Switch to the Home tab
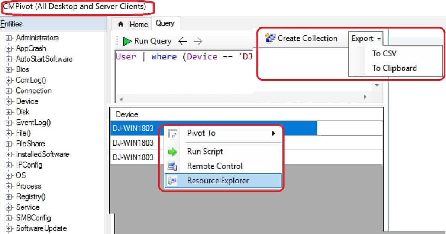This screenshot has width=446, height=234. [x=133, y=24]
